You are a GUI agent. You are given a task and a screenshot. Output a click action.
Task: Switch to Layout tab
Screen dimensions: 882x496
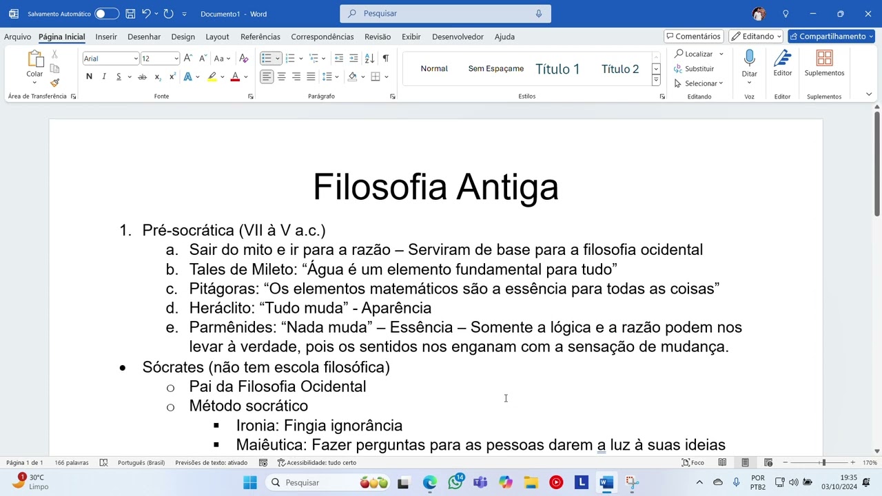coord(217,37)
